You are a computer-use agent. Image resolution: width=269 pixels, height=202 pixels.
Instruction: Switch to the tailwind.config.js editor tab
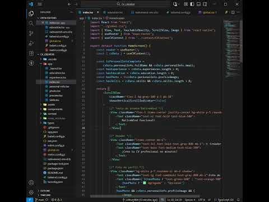(x=180, y=12)
